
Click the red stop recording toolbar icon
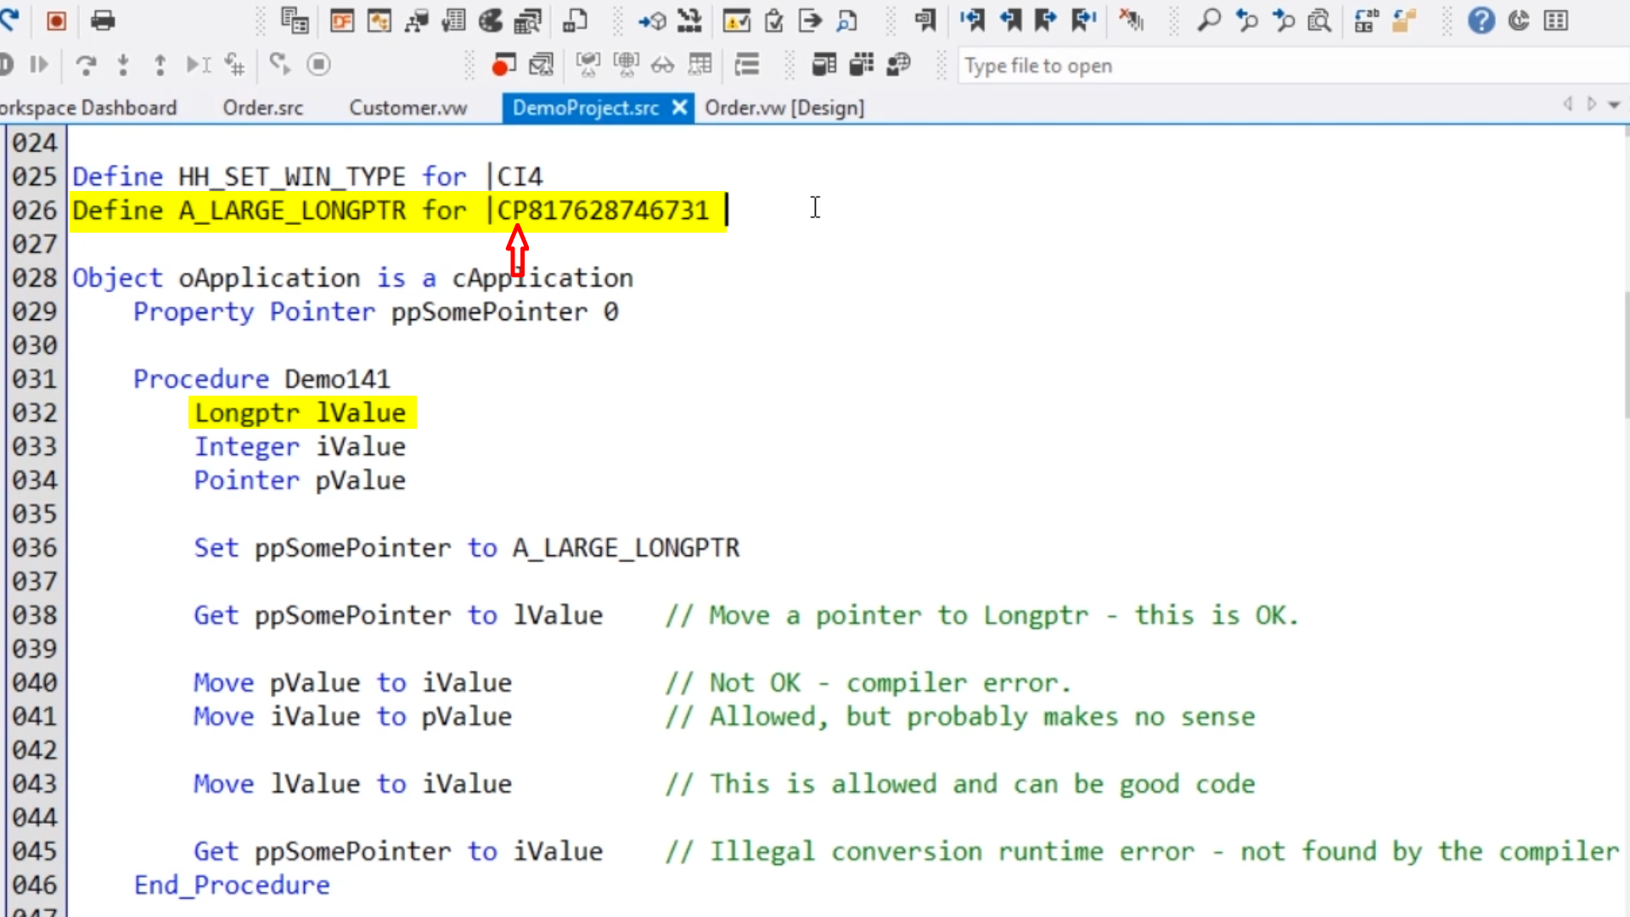click(x=56, y=20)
